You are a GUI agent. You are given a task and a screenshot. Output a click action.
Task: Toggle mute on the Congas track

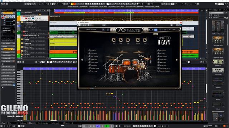22,39
